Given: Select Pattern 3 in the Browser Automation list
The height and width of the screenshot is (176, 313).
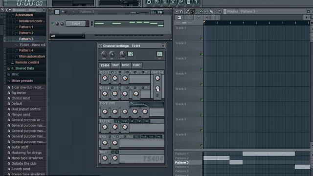Looking at the screenshot, I should coord(26,39).
